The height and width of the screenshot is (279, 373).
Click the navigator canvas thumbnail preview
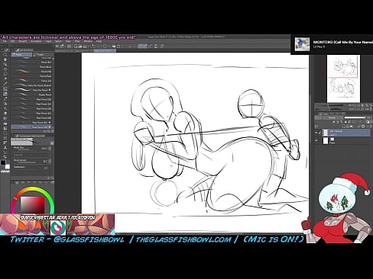click(343, 79)
